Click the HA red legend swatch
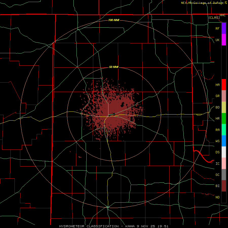 point(224,85)
